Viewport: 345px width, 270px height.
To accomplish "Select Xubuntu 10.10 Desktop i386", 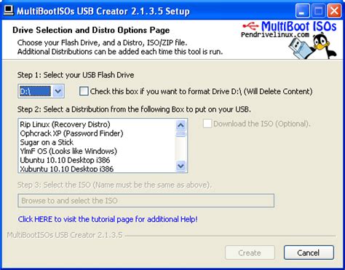I will tap(67, 169).
